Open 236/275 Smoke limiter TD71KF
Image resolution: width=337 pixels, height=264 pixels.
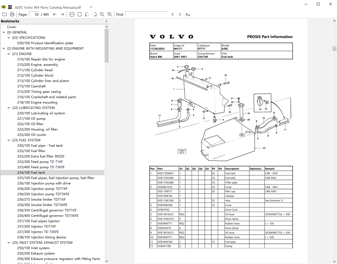click(x=41, y=199)
